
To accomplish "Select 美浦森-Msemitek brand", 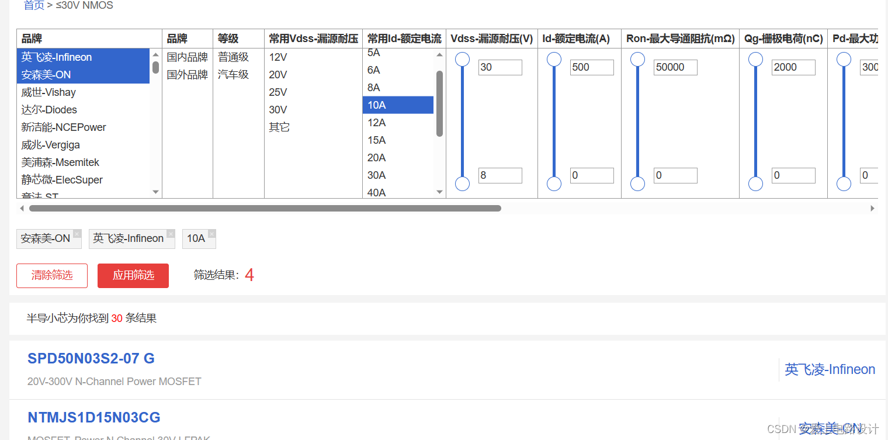I will point(83,162).
